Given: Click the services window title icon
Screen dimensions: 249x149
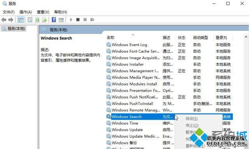Looking at the screenshot, I should 5,4.
